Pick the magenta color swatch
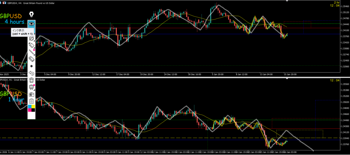 point(30,110)
